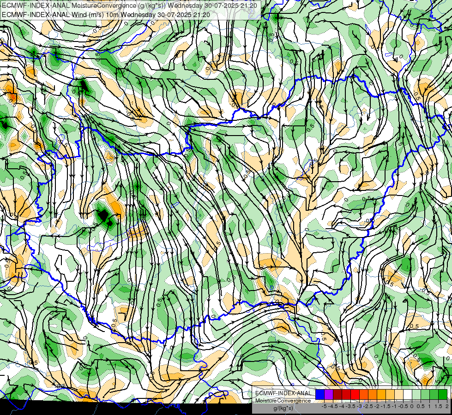
Task: Click the bright red swatch for -3.5 to -3
Action: coord(355,395)
